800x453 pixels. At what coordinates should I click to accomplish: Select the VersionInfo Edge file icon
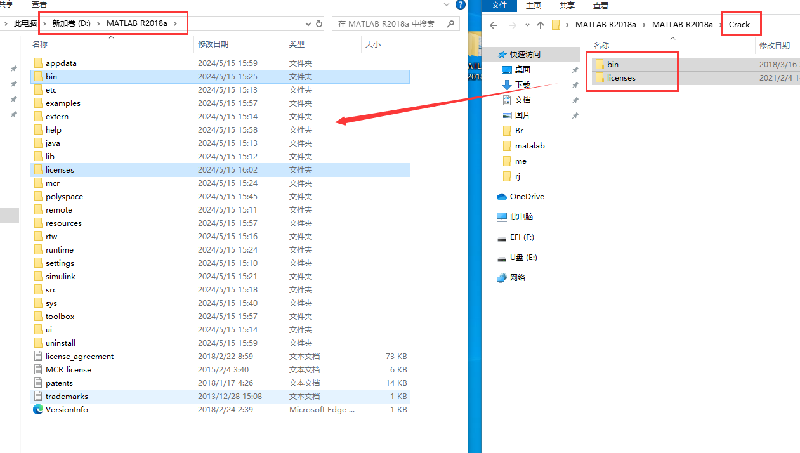(38, 410)
